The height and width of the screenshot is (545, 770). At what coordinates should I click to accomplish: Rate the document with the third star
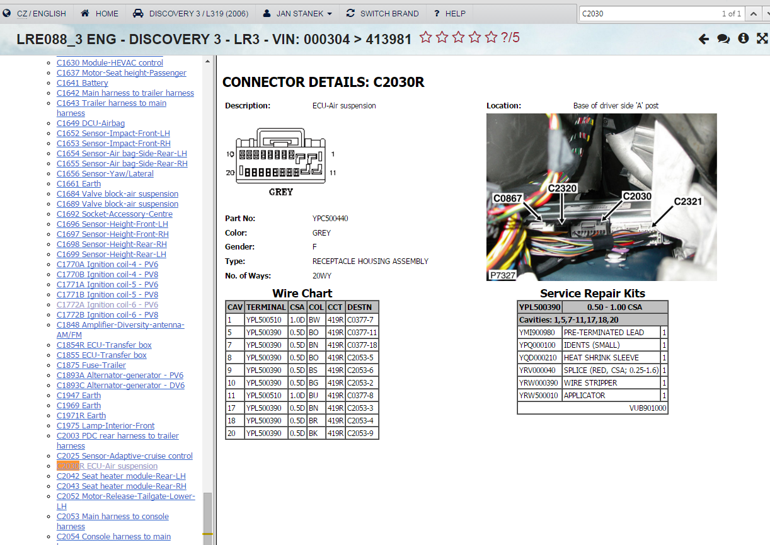pos(459,38)
